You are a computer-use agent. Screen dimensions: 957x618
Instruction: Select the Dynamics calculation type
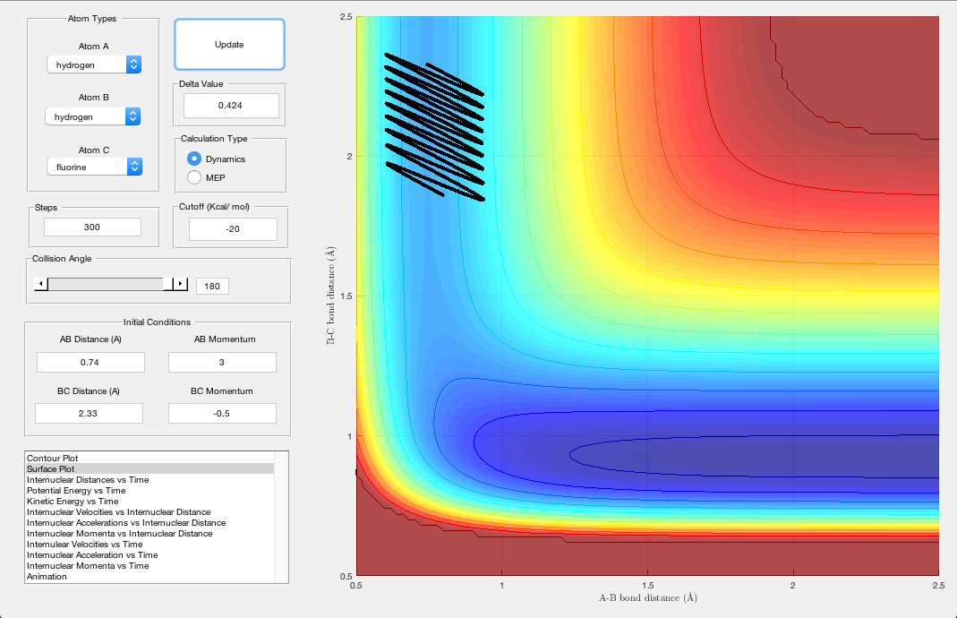(194, 159)
